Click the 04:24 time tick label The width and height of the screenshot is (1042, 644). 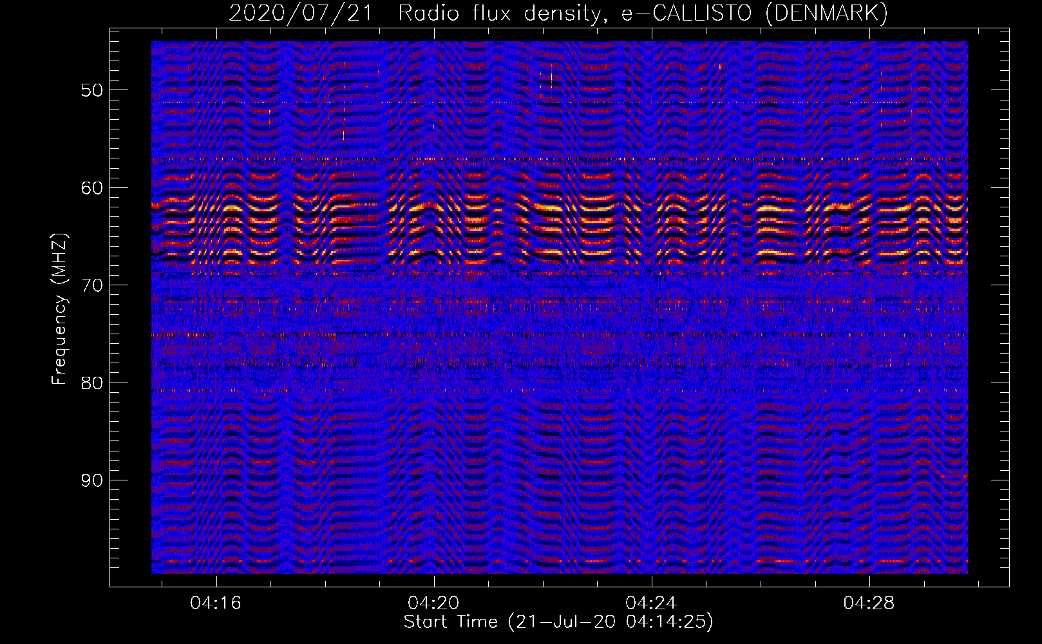(x=651, y=603)
